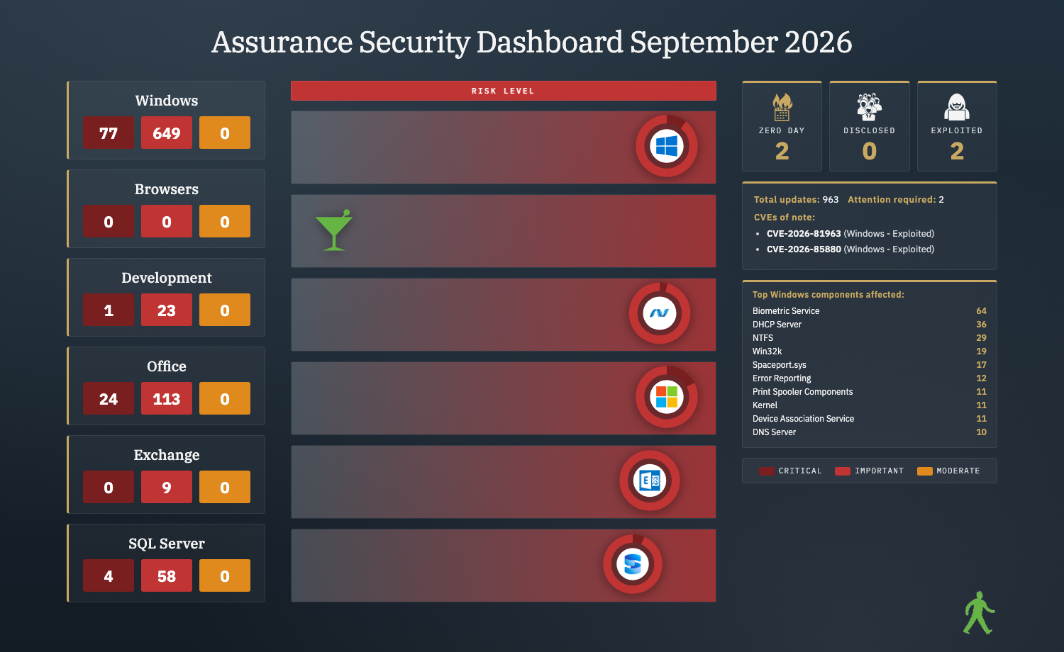
Task: Select Development important count 23
Action: coord(167,310)
